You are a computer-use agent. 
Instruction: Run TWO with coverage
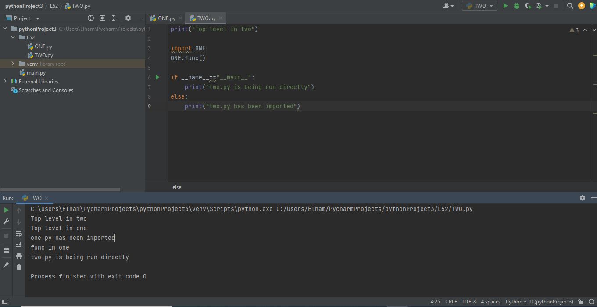pos(528,6)
